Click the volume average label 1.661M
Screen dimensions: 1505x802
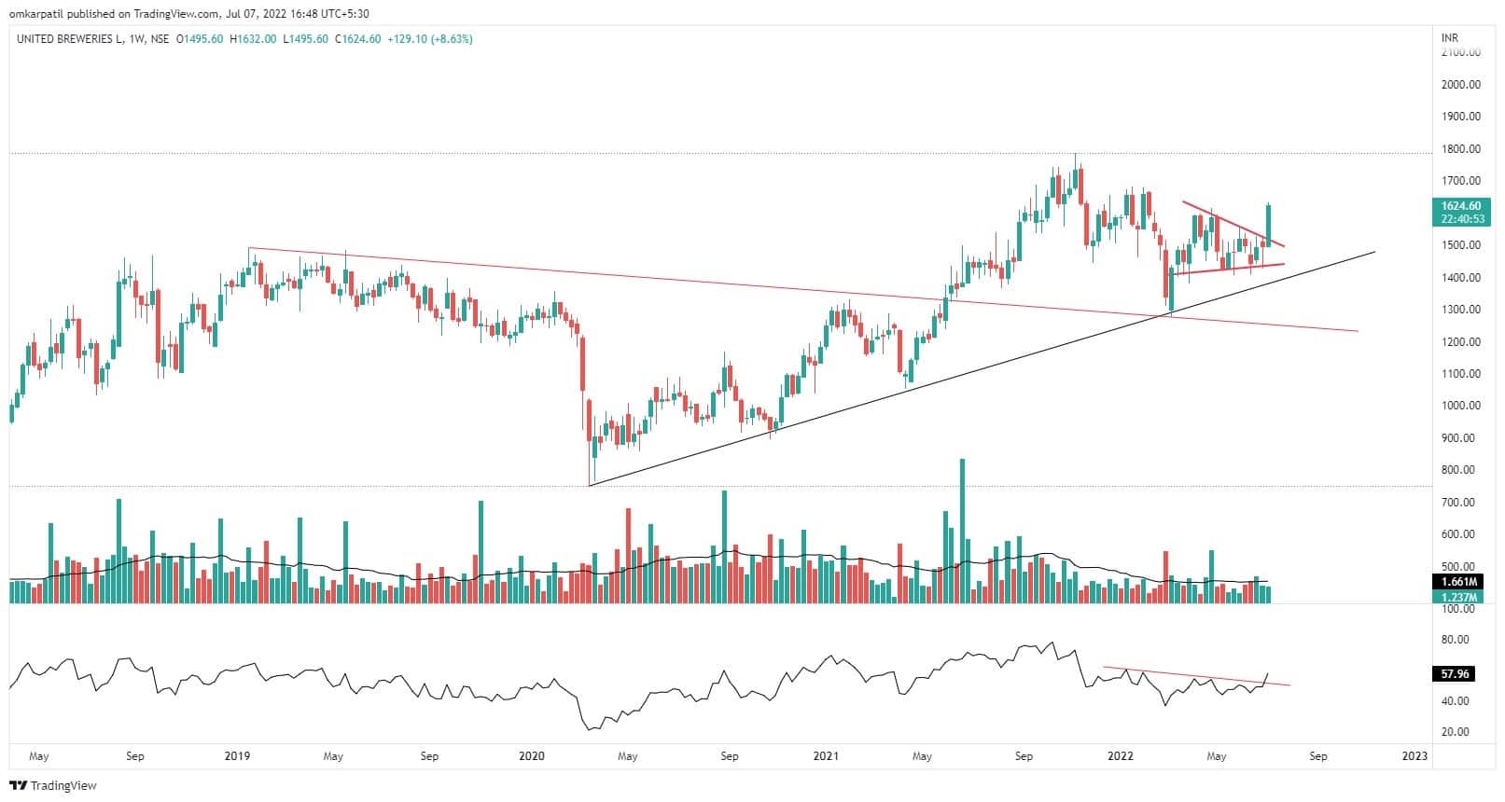click(1460, 582)
